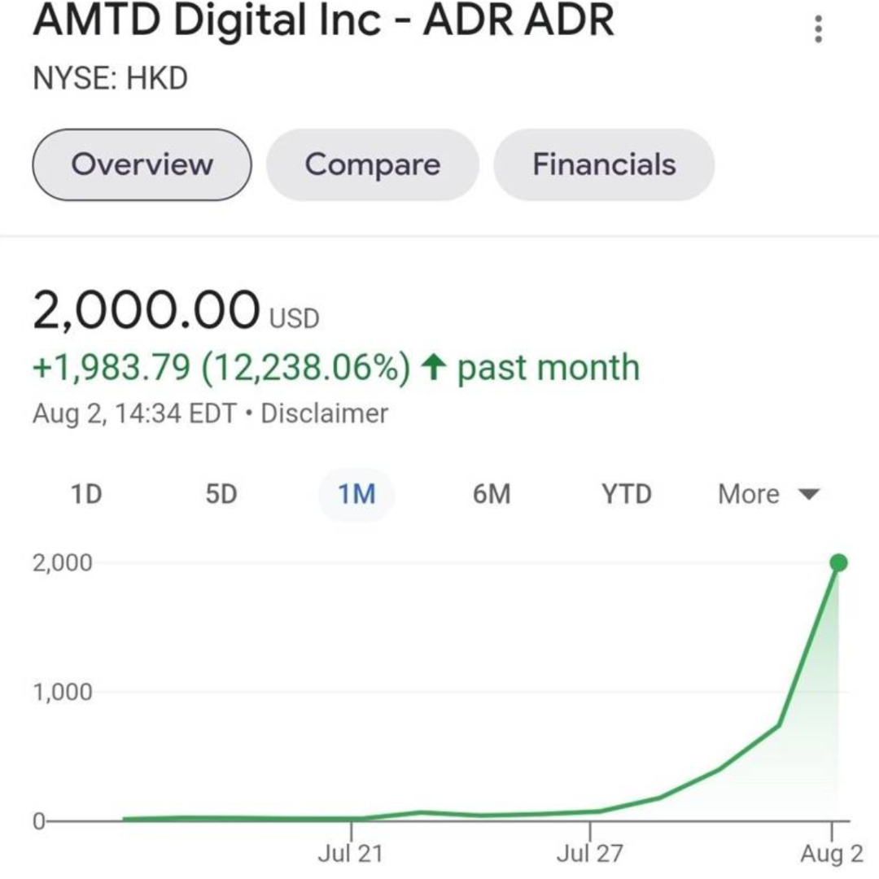The image size is (879, 879).
Task: Click the Jul 27 axis marker
Action: [589, 853]
